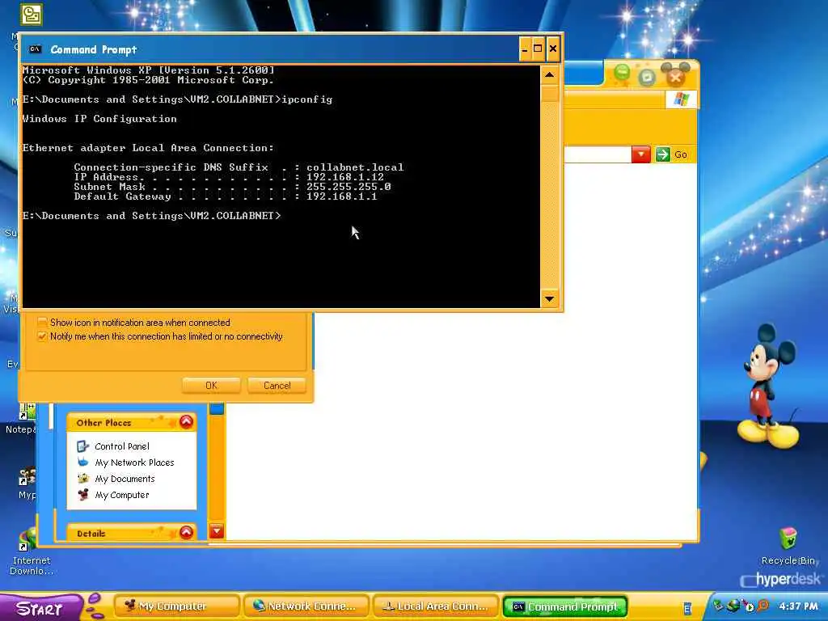Click the green minimize button of Network Connections
Image resolution: width=828 pixels, height=621 pixels.
pyautogui.click(x=622, y=73)
